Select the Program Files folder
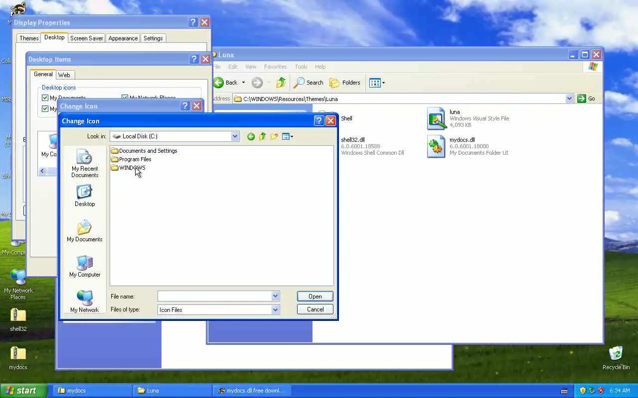Viewport: 638px width, 398px height. (x=131, y=159)
